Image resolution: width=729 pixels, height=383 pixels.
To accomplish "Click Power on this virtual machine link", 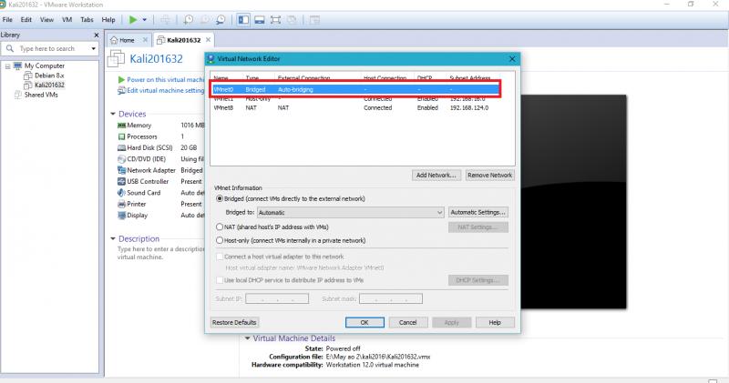I will [x=166, y=80].
